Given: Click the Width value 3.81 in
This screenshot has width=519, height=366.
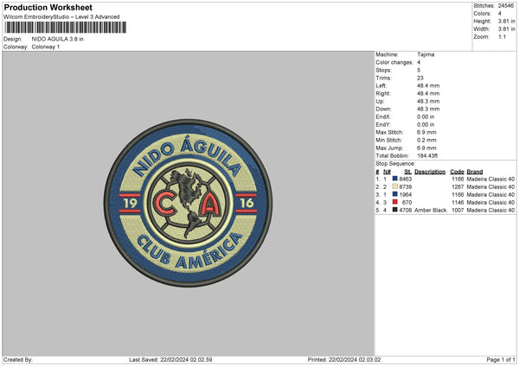Looking at the screenshot, I should click(507, 29).
